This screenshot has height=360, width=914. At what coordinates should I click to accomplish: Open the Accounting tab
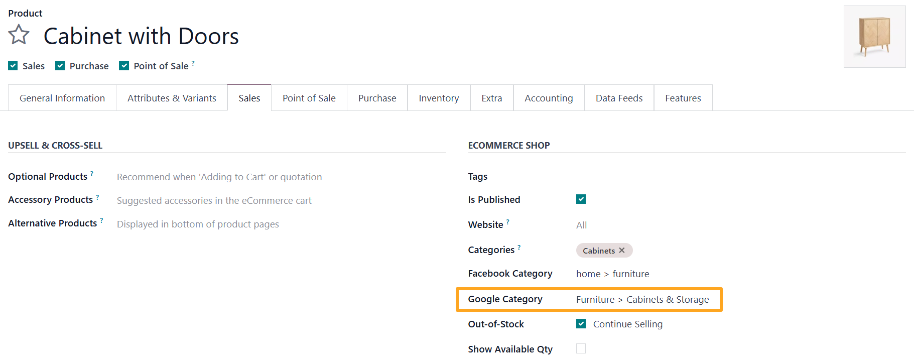click(549, 98)
